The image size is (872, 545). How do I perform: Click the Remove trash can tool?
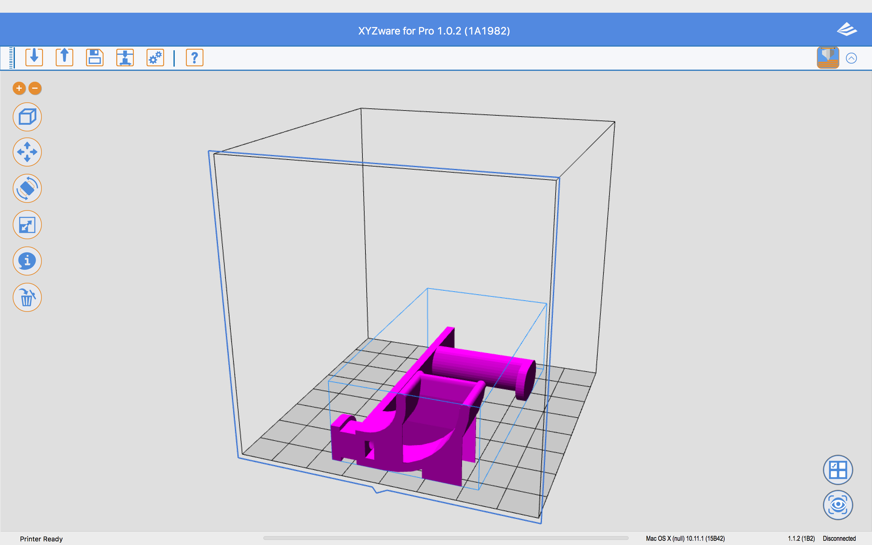click(x=27, y=297)
